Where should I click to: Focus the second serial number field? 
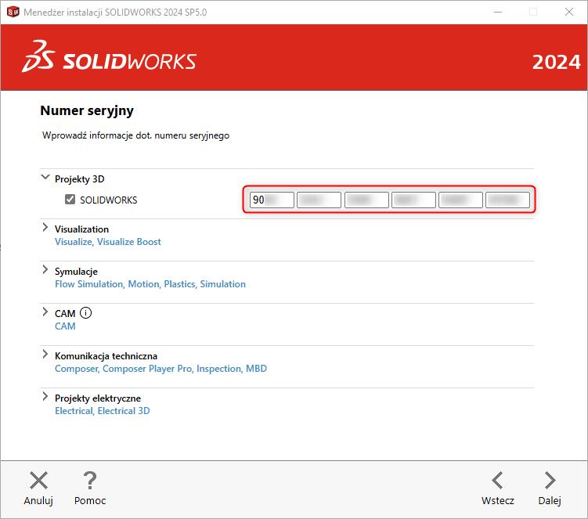[319, 200]
